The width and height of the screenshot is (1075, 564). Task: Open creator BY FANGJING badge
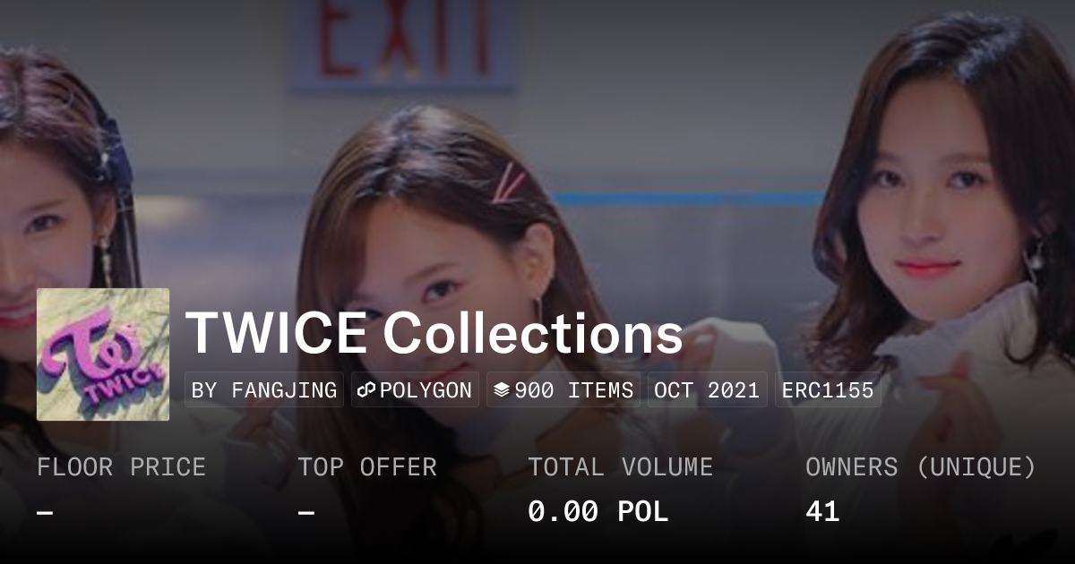[x=264, y=390]
